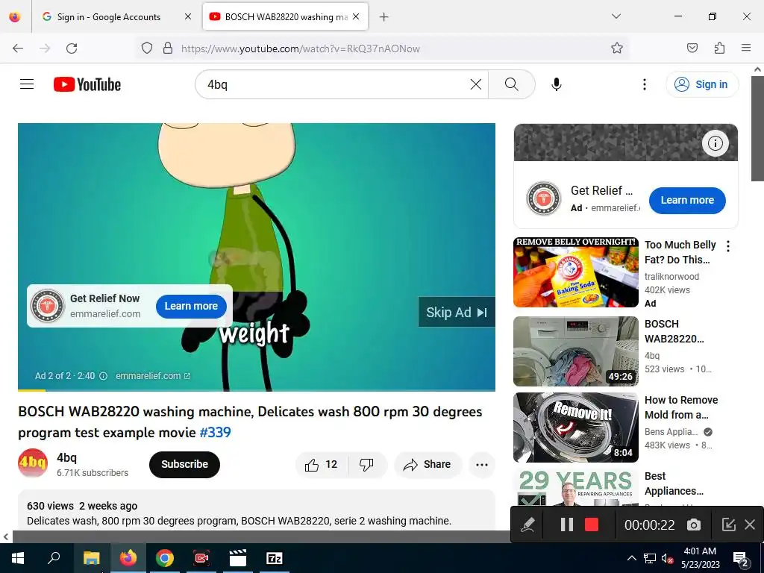Click the ad info icon beside 2:40
764x573 pixels.
(103, 376)
